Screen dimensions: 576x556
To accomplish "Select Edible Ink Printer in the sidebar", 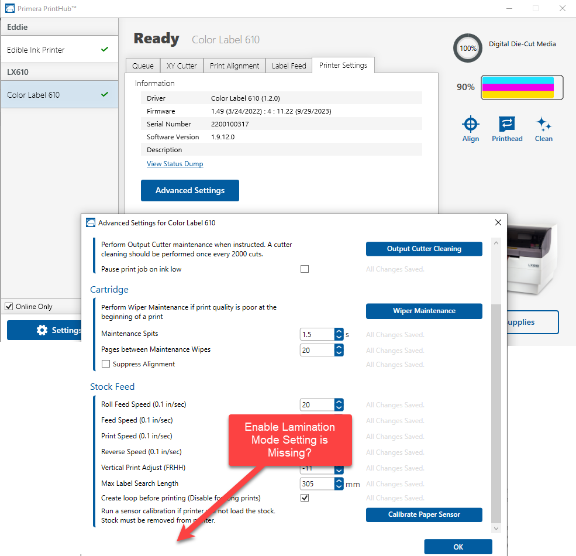I will tap(60, 50).
